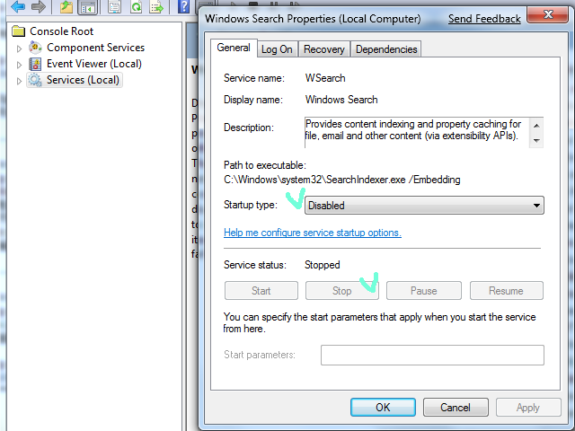Click the SearchIndexer.exe executable path text
This screenshot has width=575, height=431.
(341, 180)
